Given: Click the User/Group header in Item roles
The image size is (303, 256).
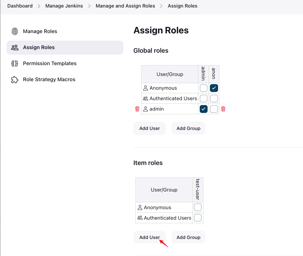Looking at the screenshot, I should (164, 190).
